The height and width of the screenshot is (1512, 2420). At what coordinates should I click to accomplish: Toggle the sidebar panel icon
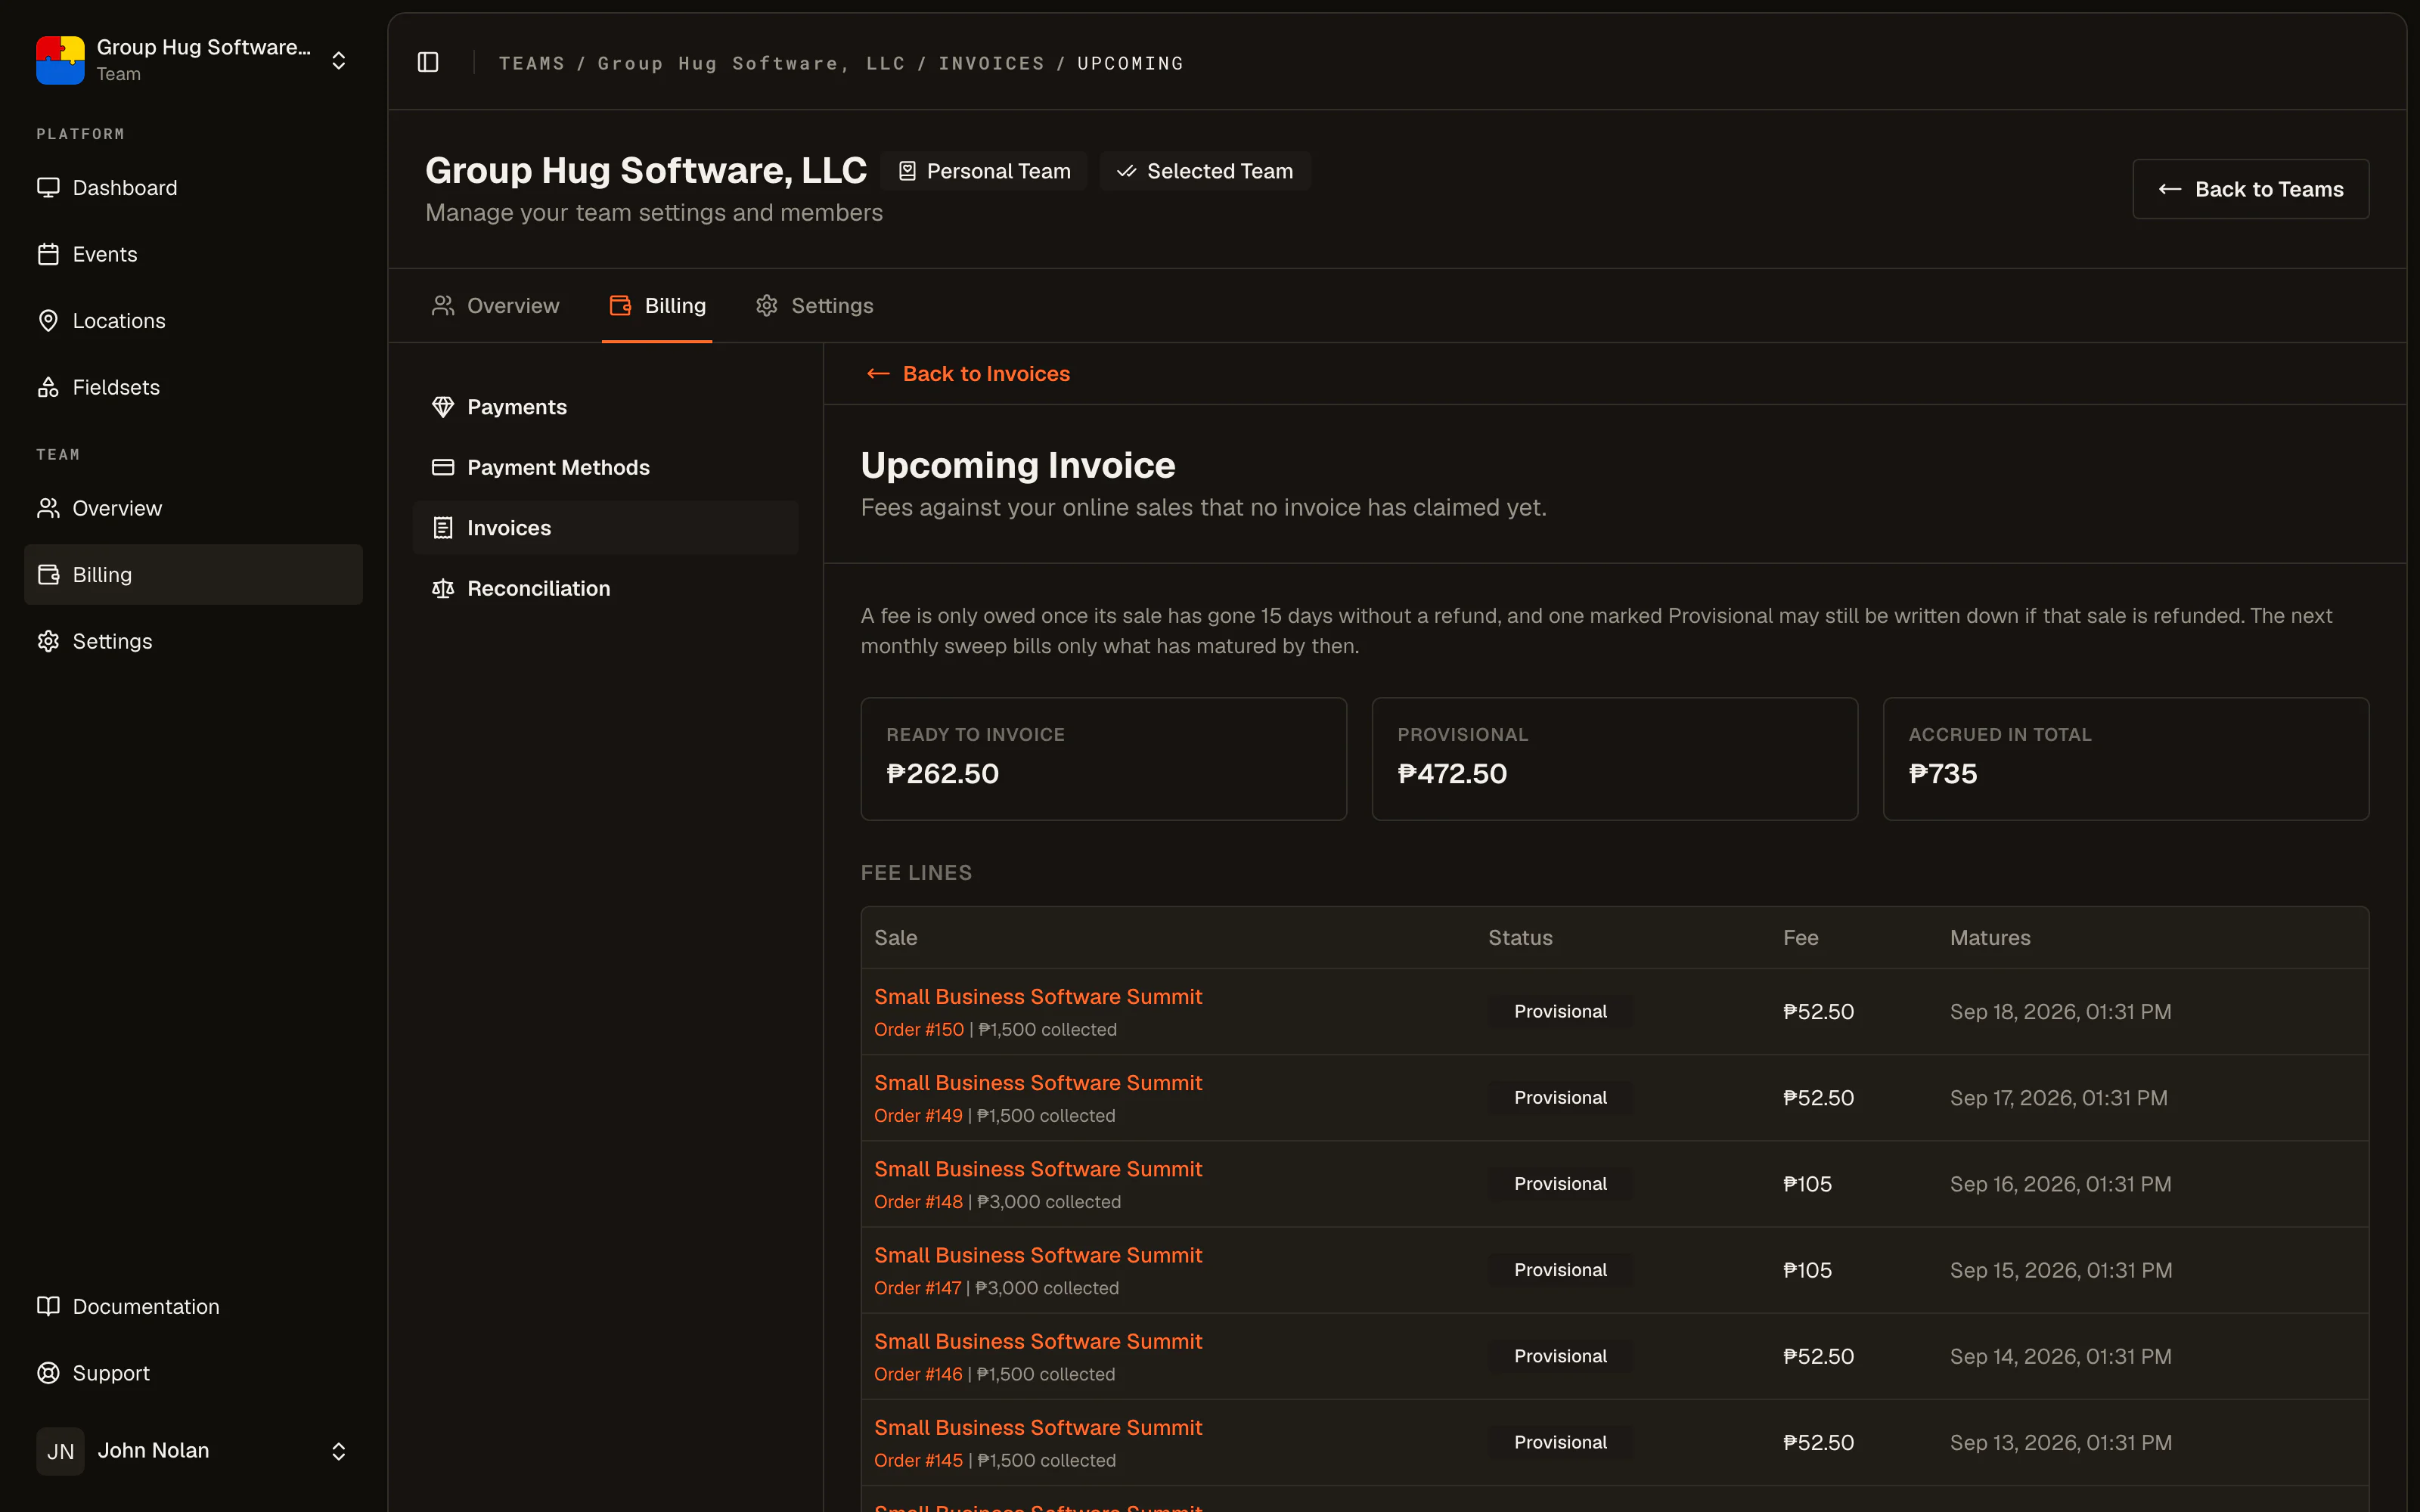click(x=428, y=62)
